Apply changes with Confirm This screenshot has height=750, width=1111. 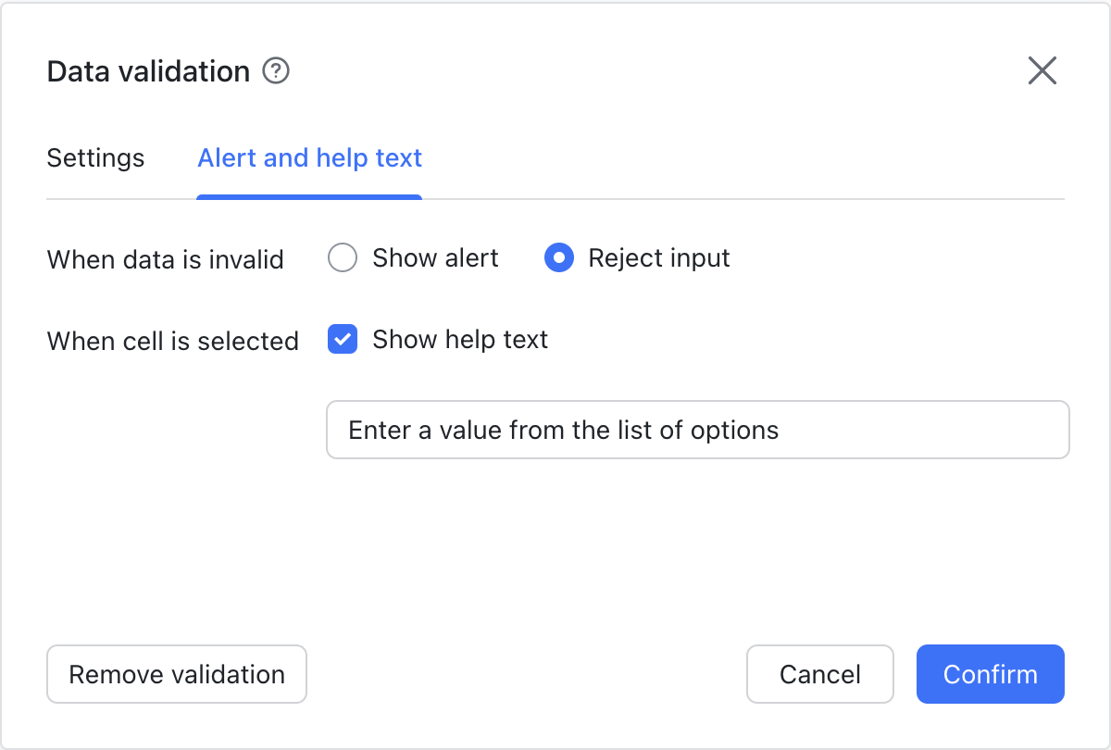tap(990, 674)
